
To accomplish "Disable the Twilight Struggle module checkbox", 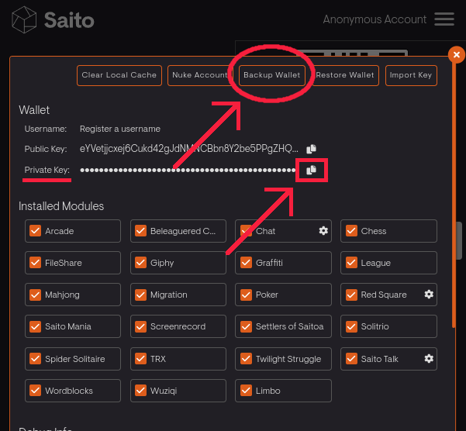I will click(246, 359).
